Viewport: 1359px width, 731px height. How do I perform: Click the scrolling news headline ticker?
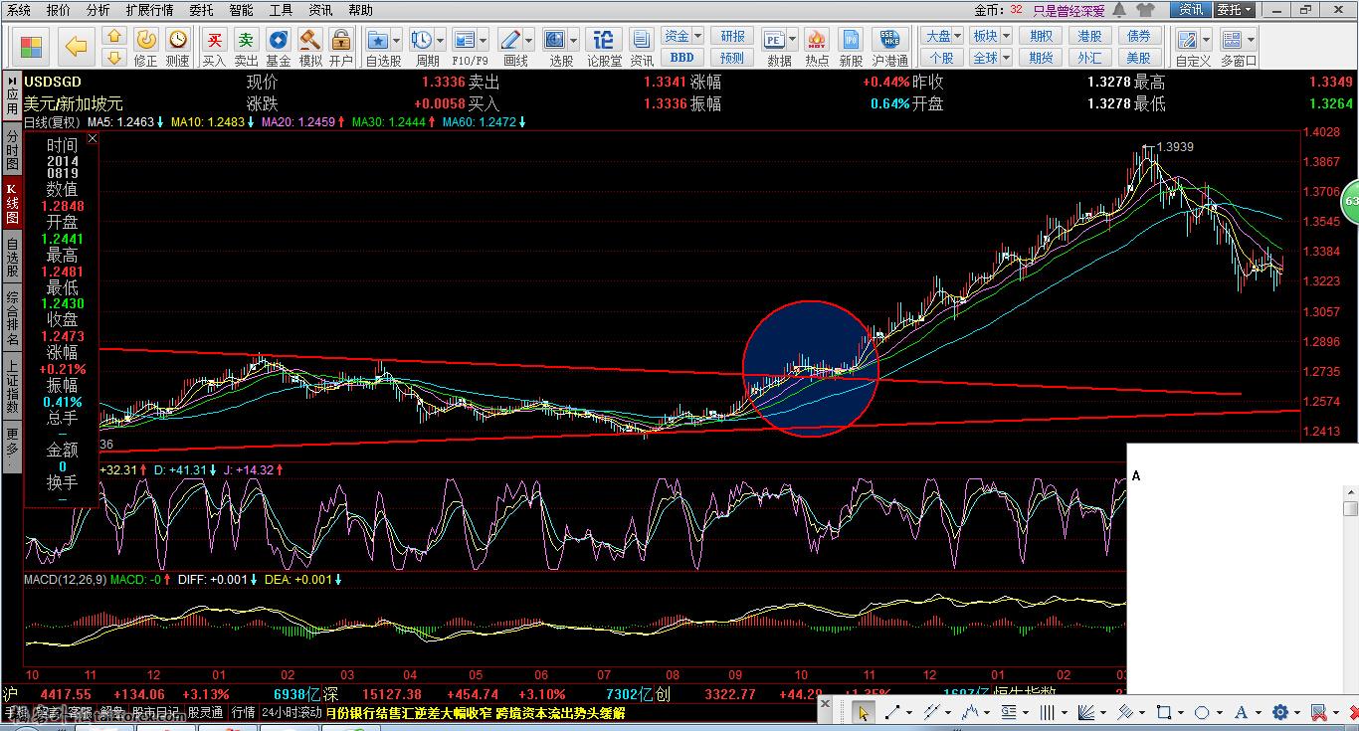(x=476, y=712)
